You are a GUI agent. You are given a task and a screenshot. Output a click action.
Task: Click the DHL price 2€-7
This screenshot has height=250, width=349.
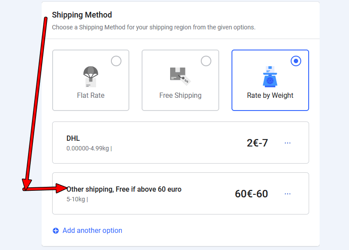[257, 143]
